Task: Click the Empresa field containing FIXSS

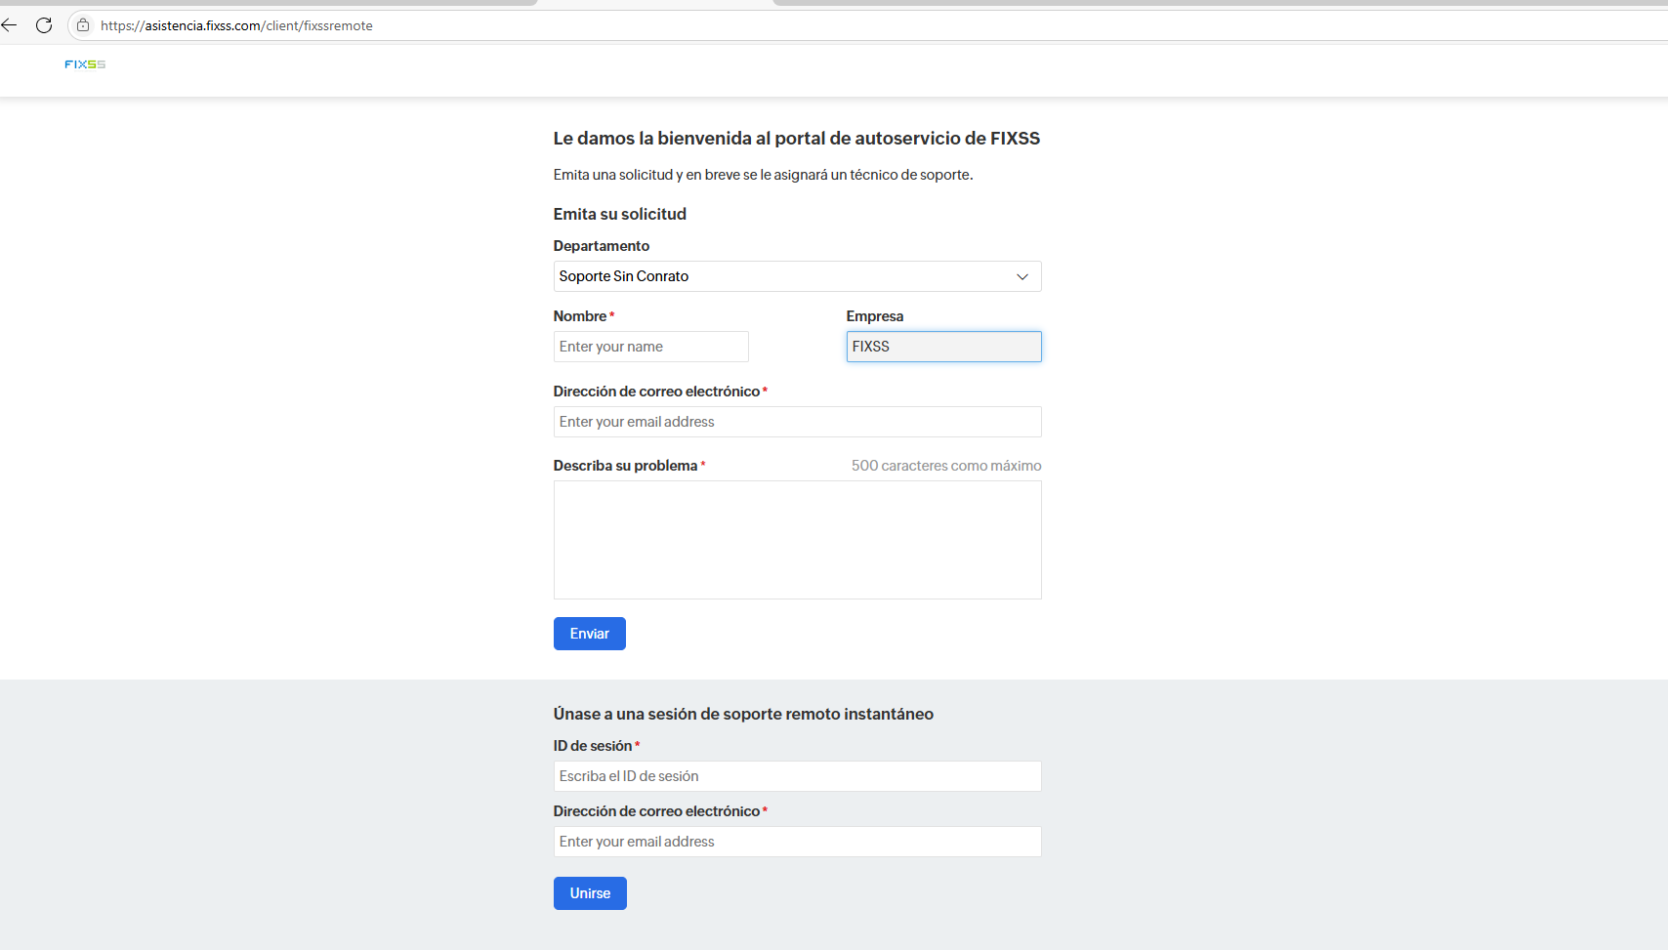Action: coord(943,347)
